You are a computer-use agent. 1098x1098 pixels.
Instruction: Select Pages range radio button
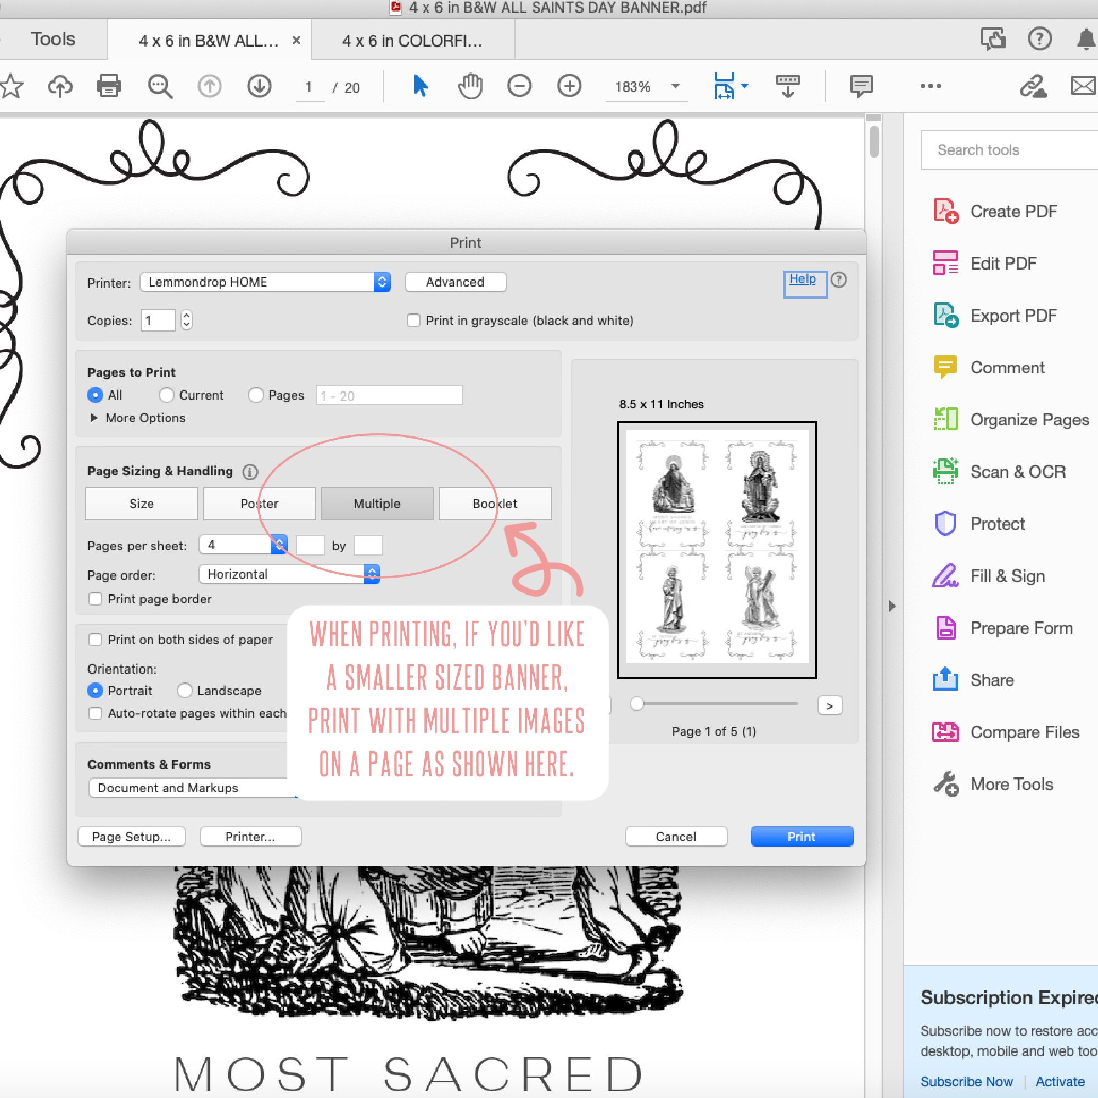(256, 395)
